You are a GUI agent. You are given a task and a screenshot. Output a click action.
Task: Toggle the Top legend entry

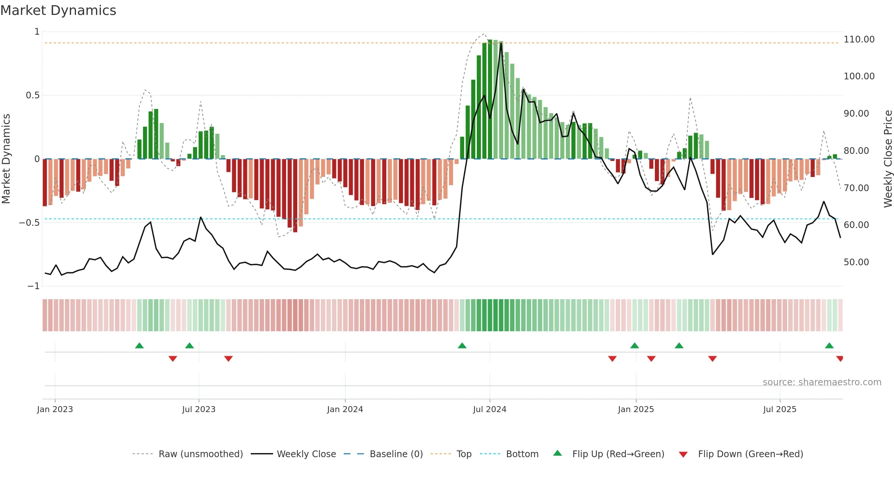[x=451, y=454]
